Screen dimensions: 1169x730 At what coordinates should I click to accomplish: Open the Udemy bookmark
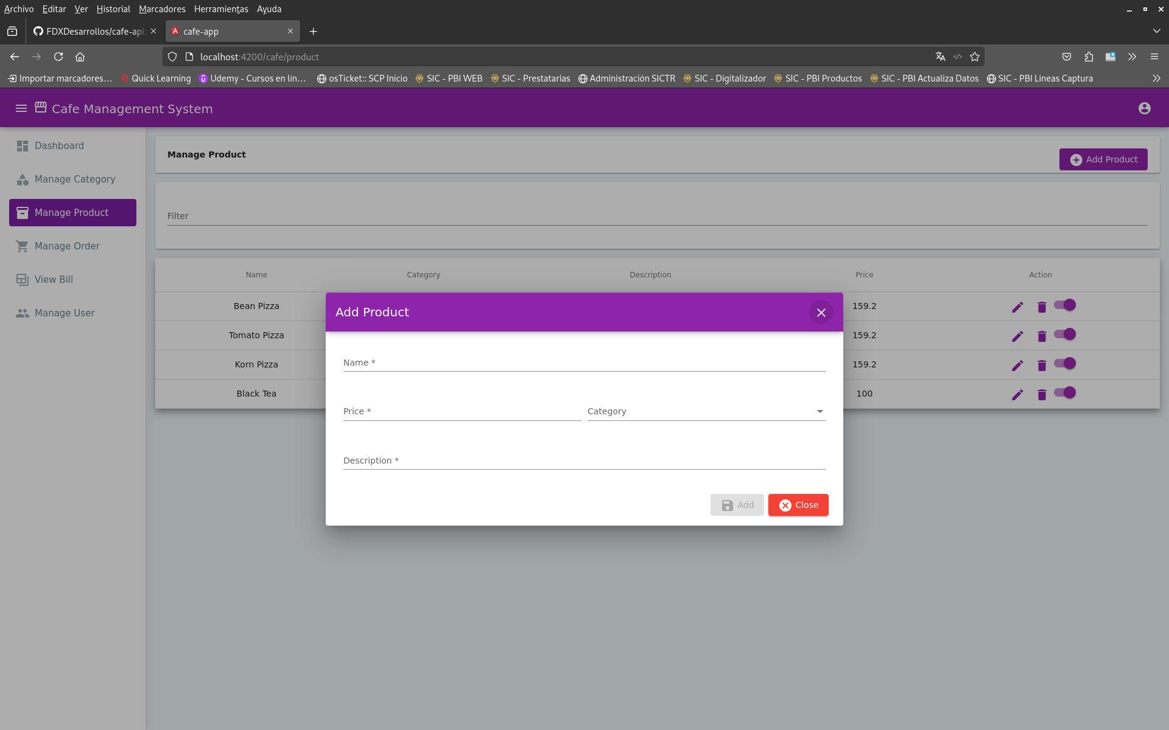click(253, 78)
